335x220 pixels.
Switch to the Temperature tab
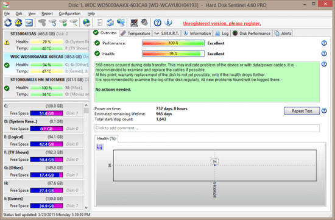click(135, 34)
